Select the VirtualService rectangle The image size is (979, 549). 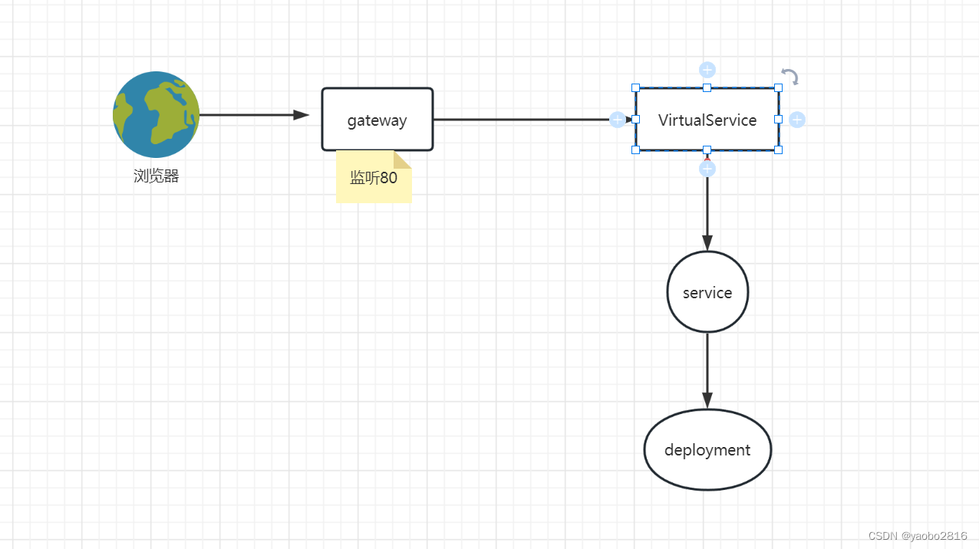point(707,120)
